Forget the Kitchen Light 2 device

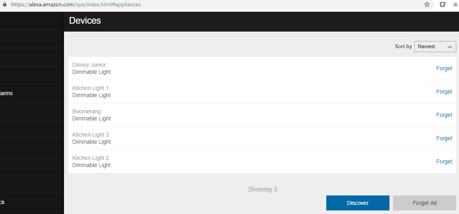pyautogui.click(x=444, y=161)
